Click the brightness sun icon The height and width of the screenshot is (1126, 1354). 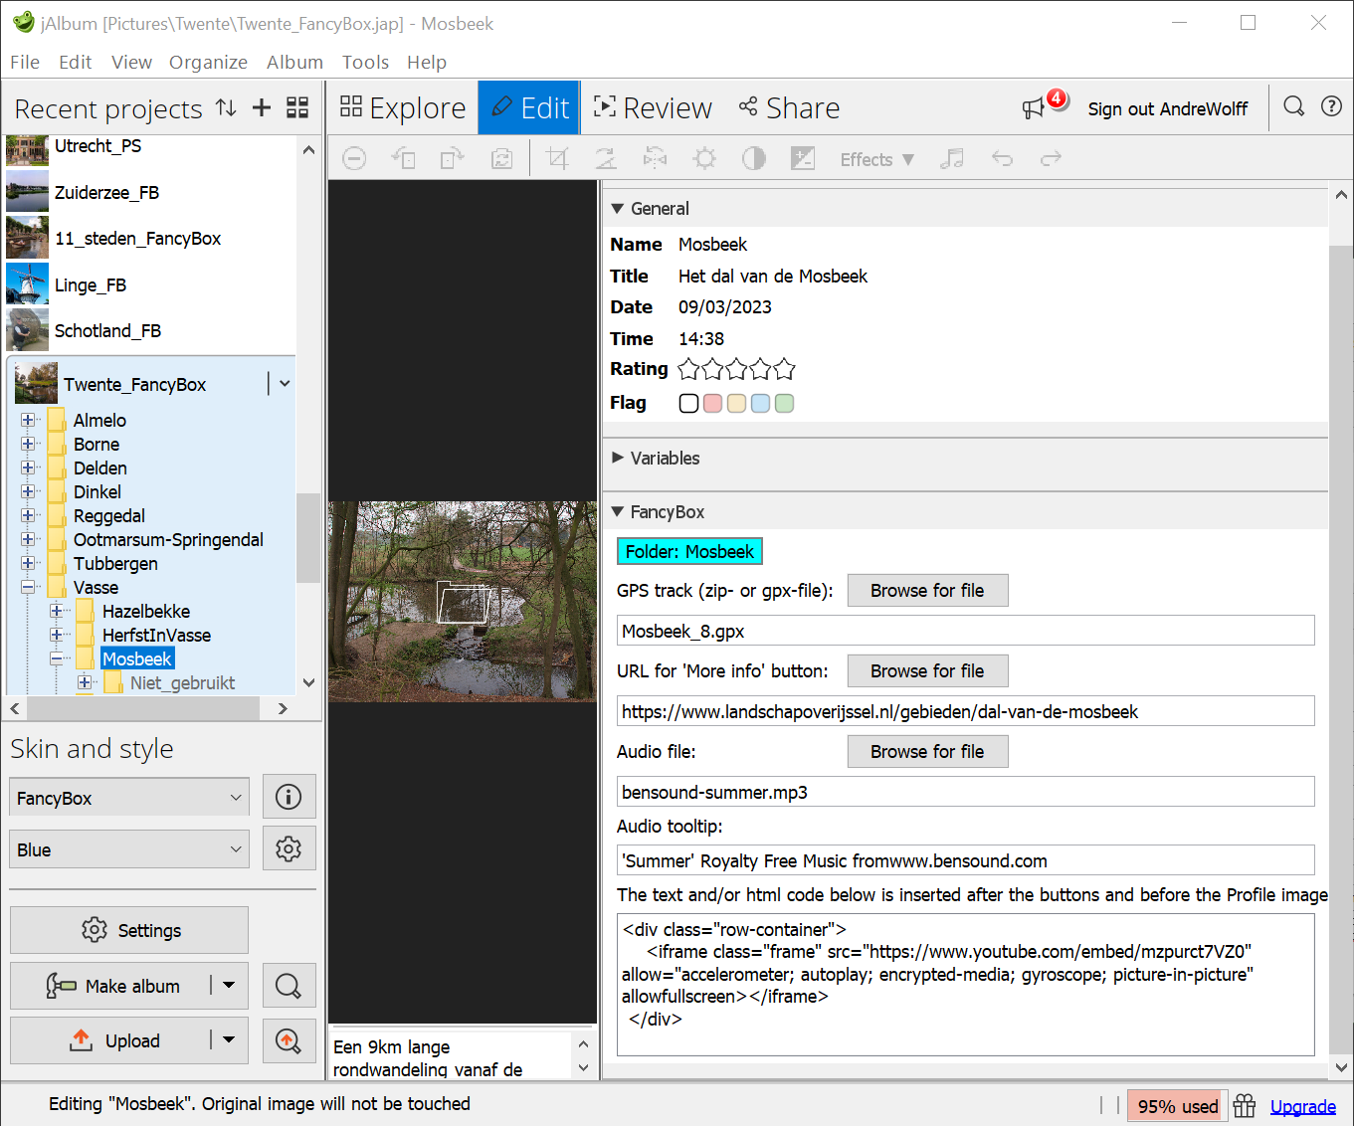(x=704, y=159)
